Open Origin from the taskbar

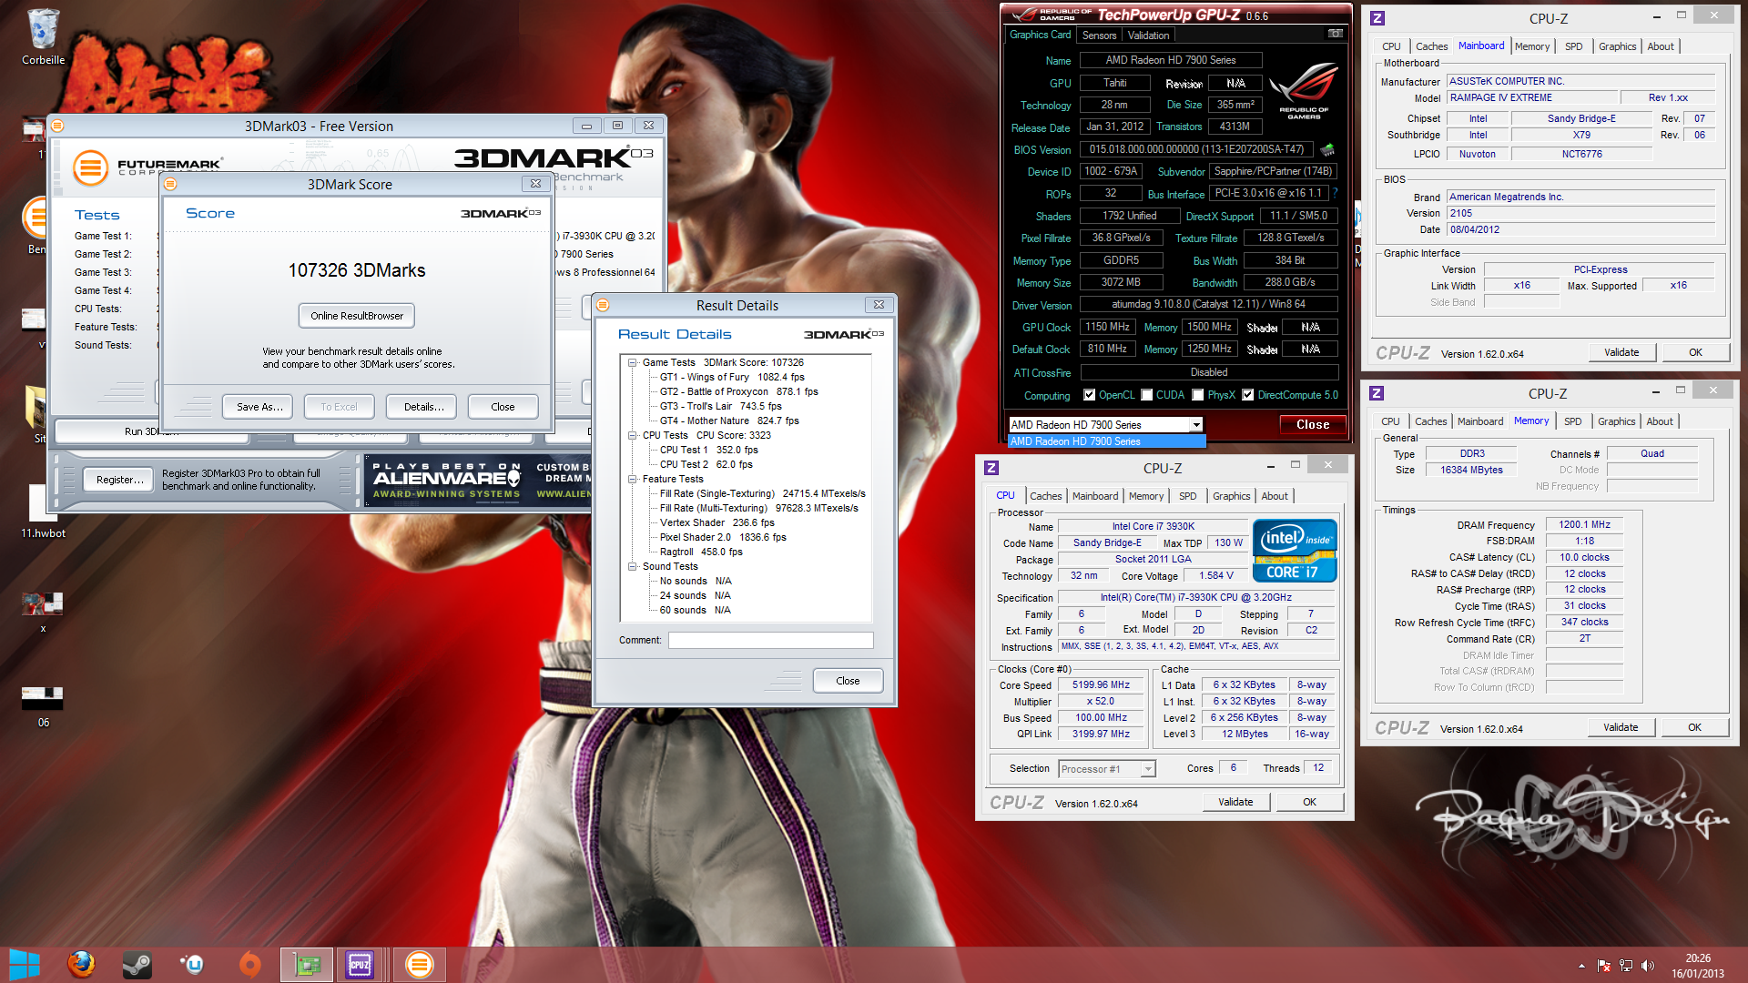249,965
